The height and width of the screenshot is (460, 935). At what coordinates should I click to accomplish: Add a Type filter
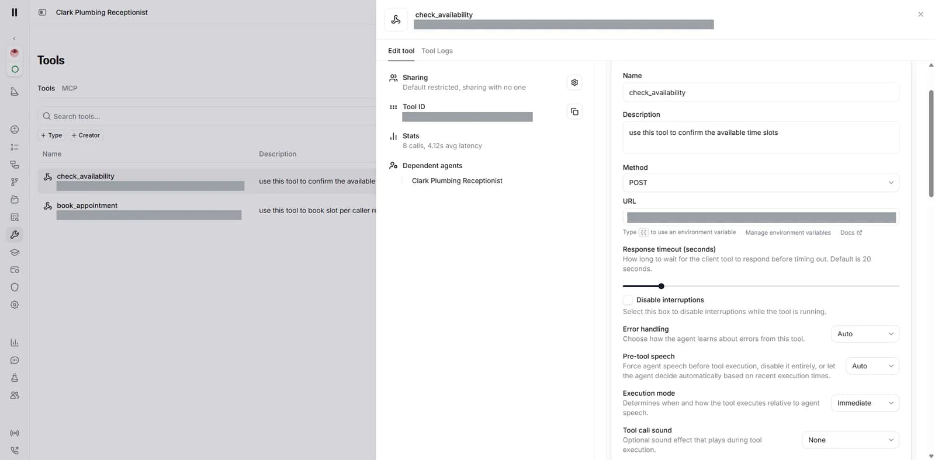pos(51,135)
